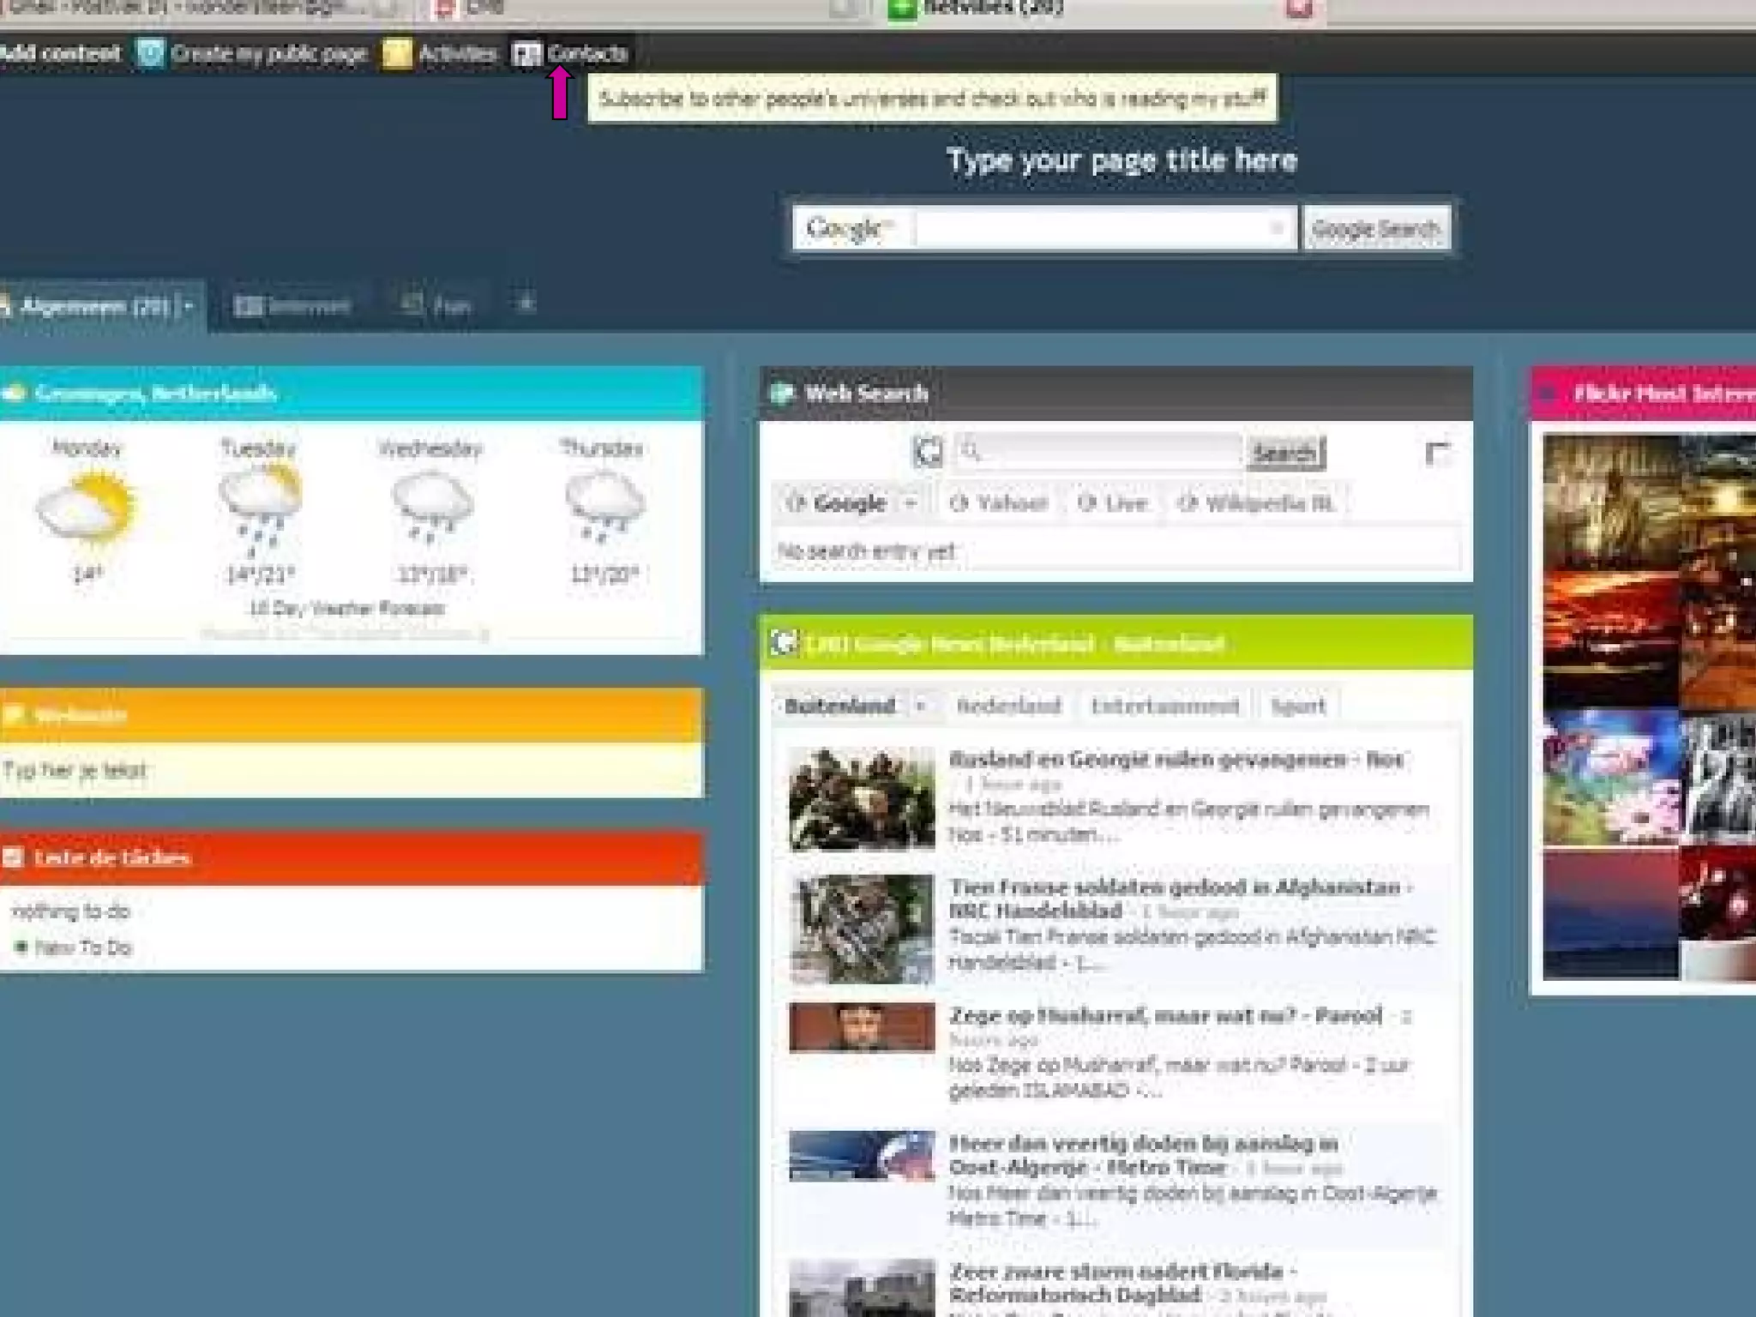The width and height of the screenshot is (1756, 1317).
Task: Click the refresh icon left of web search field
Action: 928,452
